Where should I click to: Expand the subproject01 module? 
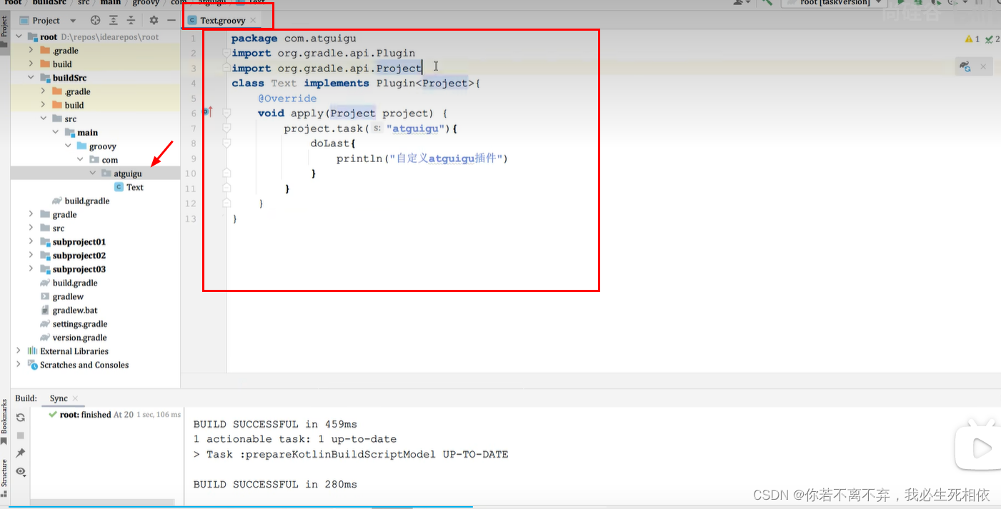point(31,242)
